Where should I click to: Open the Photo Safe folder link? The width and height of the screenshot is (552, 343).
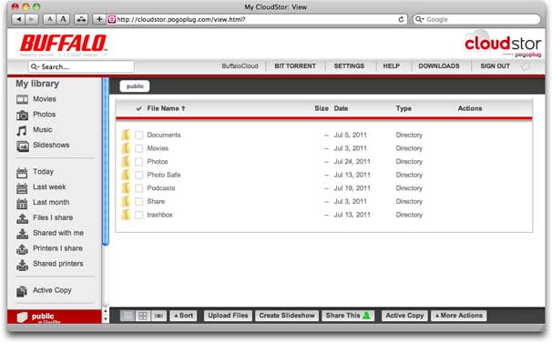(164, 175)
